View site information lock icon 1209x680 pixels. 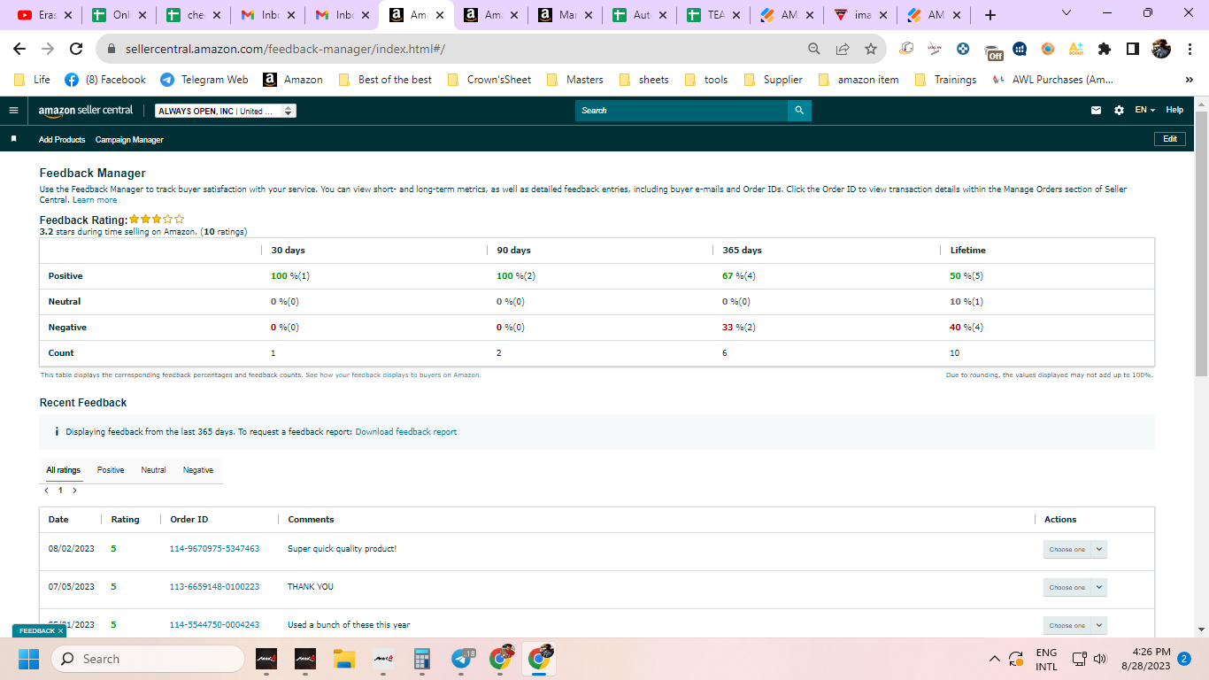tap(112, 50)
